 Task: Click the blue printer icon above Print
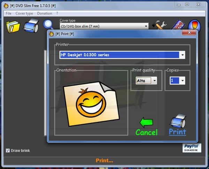coord(178,121)
